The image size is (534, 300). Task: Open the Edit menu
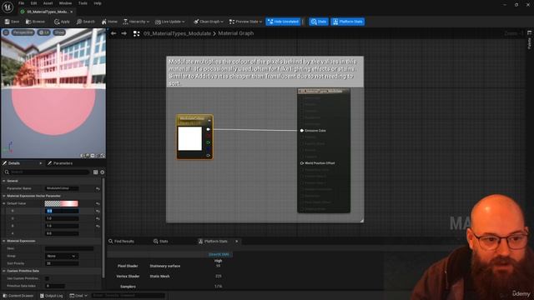point(33,3)
